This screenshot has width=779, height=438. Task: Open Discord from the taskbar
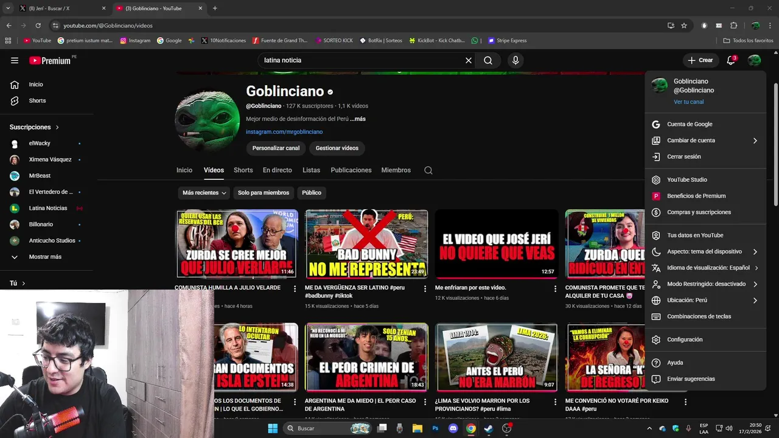453,428
